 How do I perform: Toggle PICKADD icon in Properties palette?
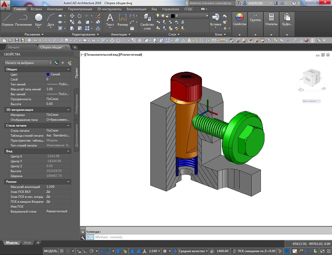point(56,63)
